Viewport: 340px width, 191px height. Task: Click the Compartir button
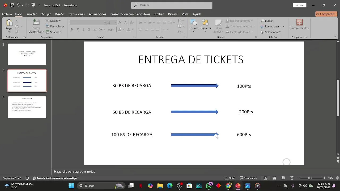click(x=326, y=14)
